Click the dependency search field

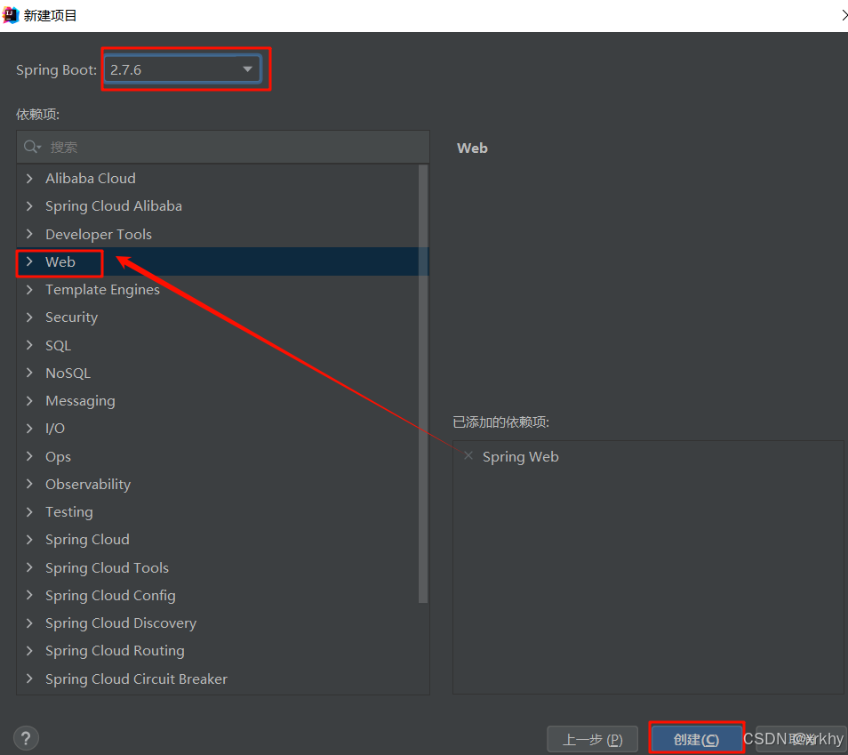223,148
